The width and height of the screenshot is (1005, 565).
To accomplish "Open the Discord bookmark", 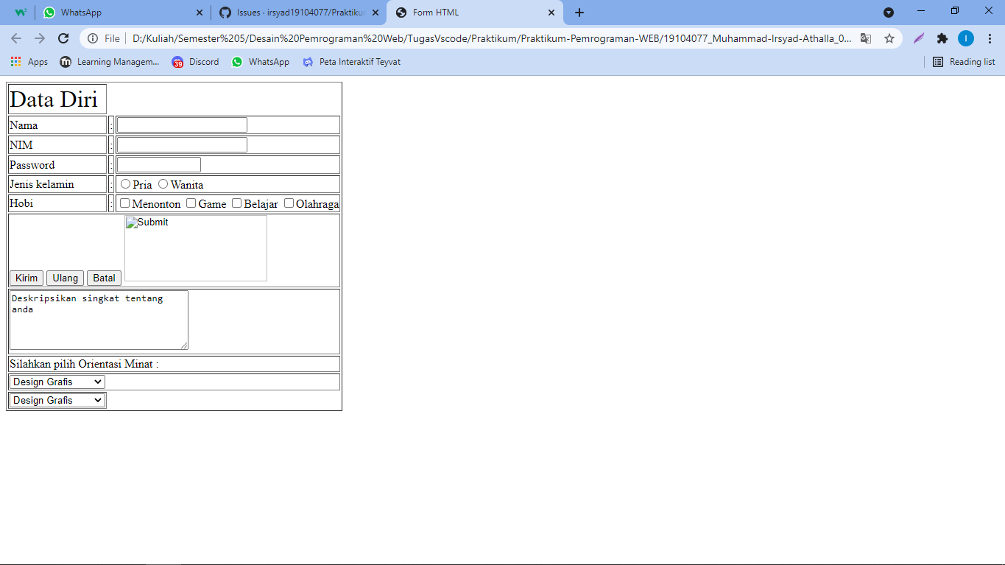I will [x=195, y=62].
